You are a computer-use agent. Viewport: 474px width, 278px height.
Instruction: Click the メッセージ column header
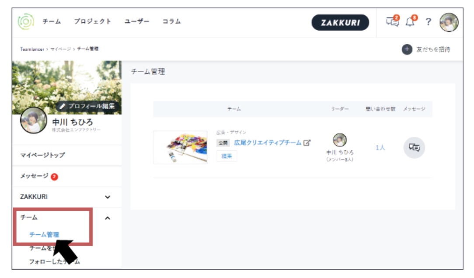coord(414,109)
